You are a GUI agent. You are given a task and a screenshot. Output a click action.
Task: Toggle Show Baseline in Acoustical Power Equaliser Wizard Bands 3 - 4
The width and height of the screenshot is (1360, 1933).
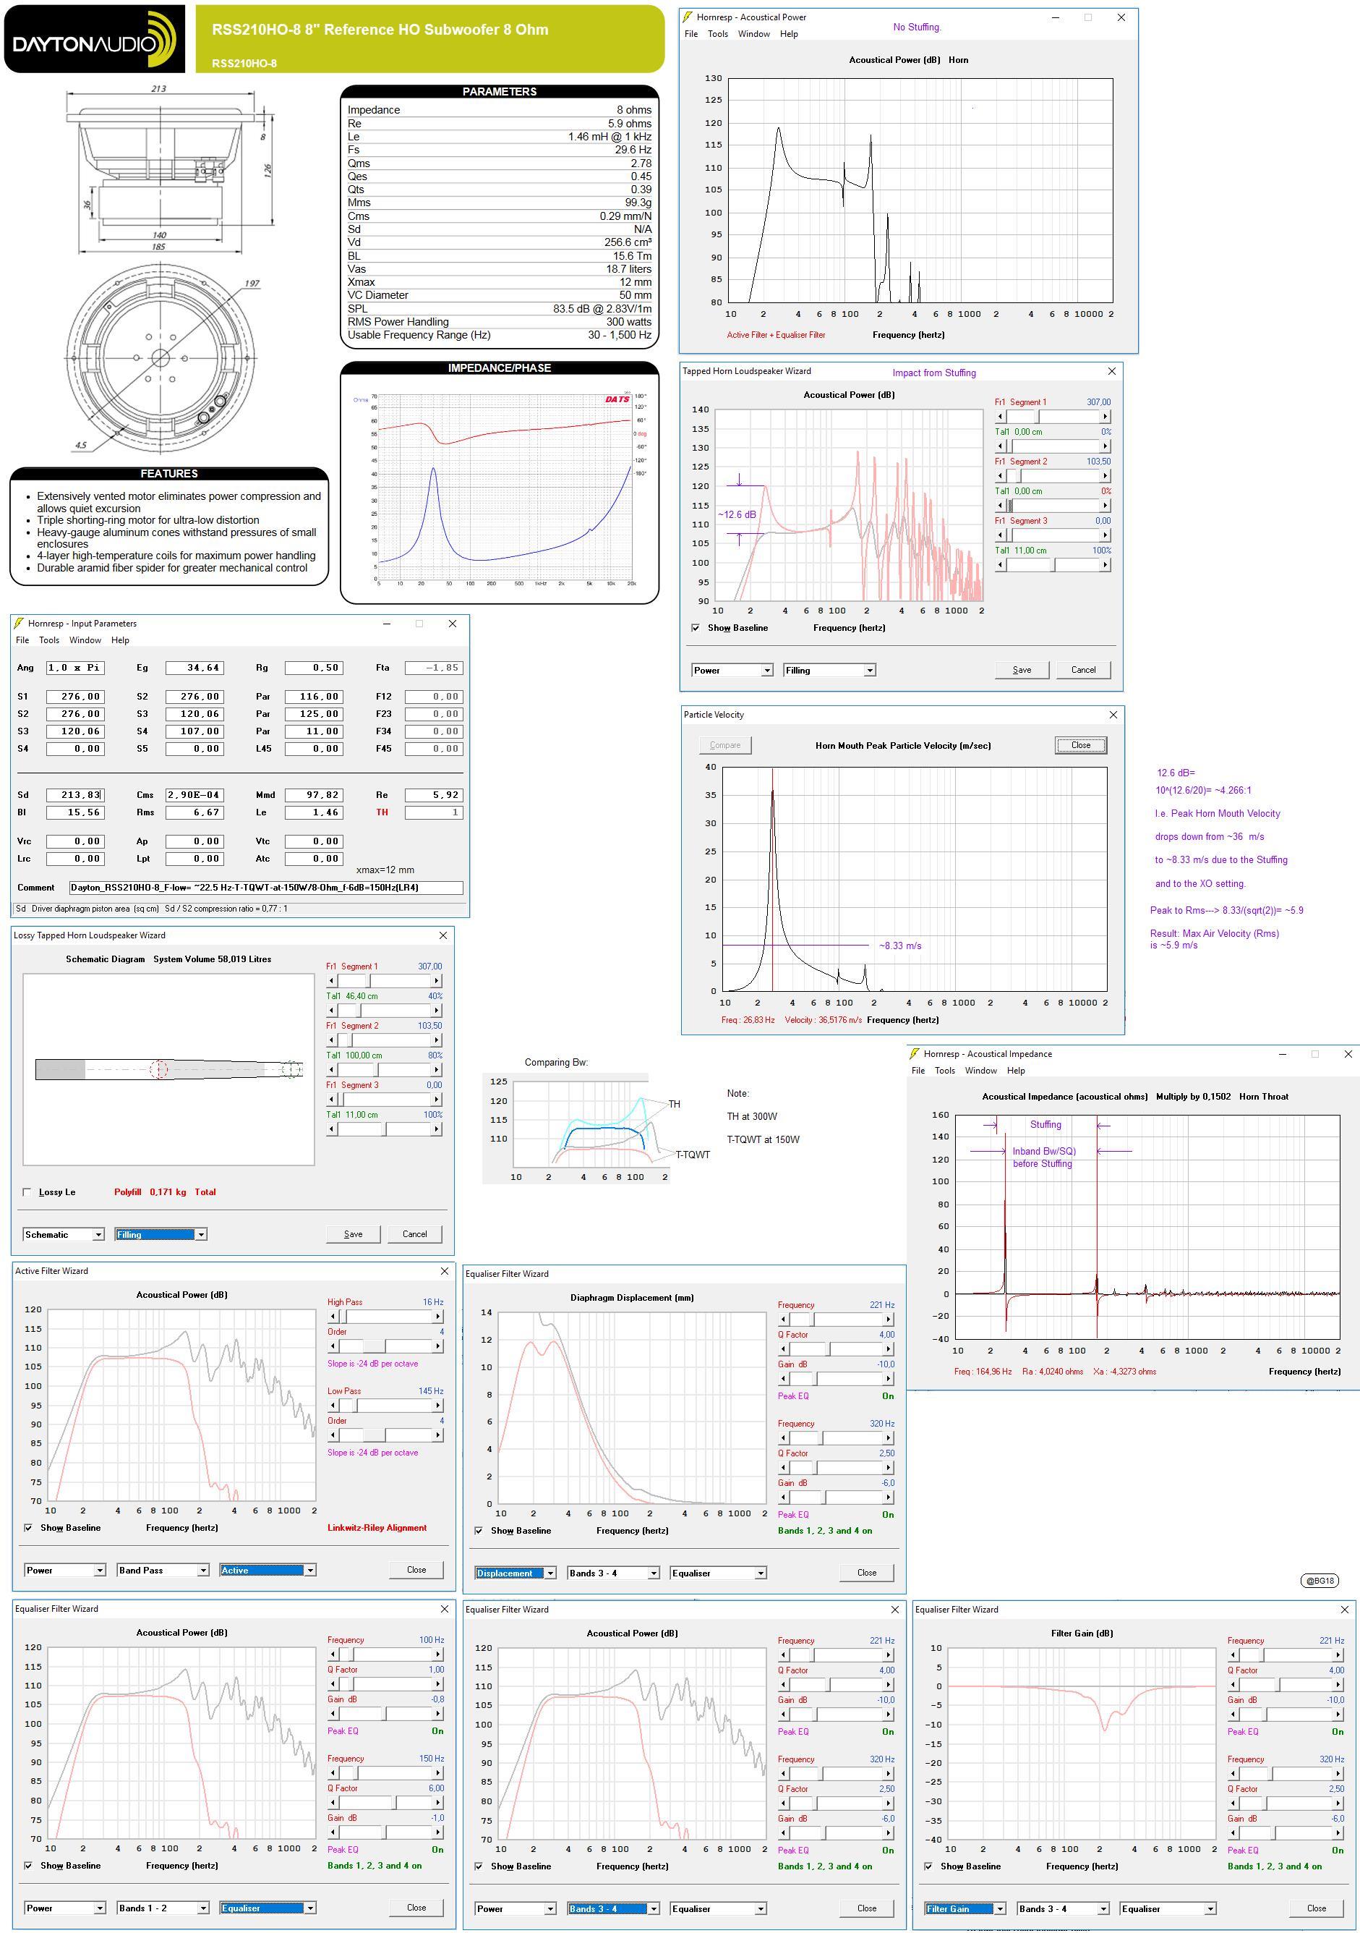[479, 1866]
